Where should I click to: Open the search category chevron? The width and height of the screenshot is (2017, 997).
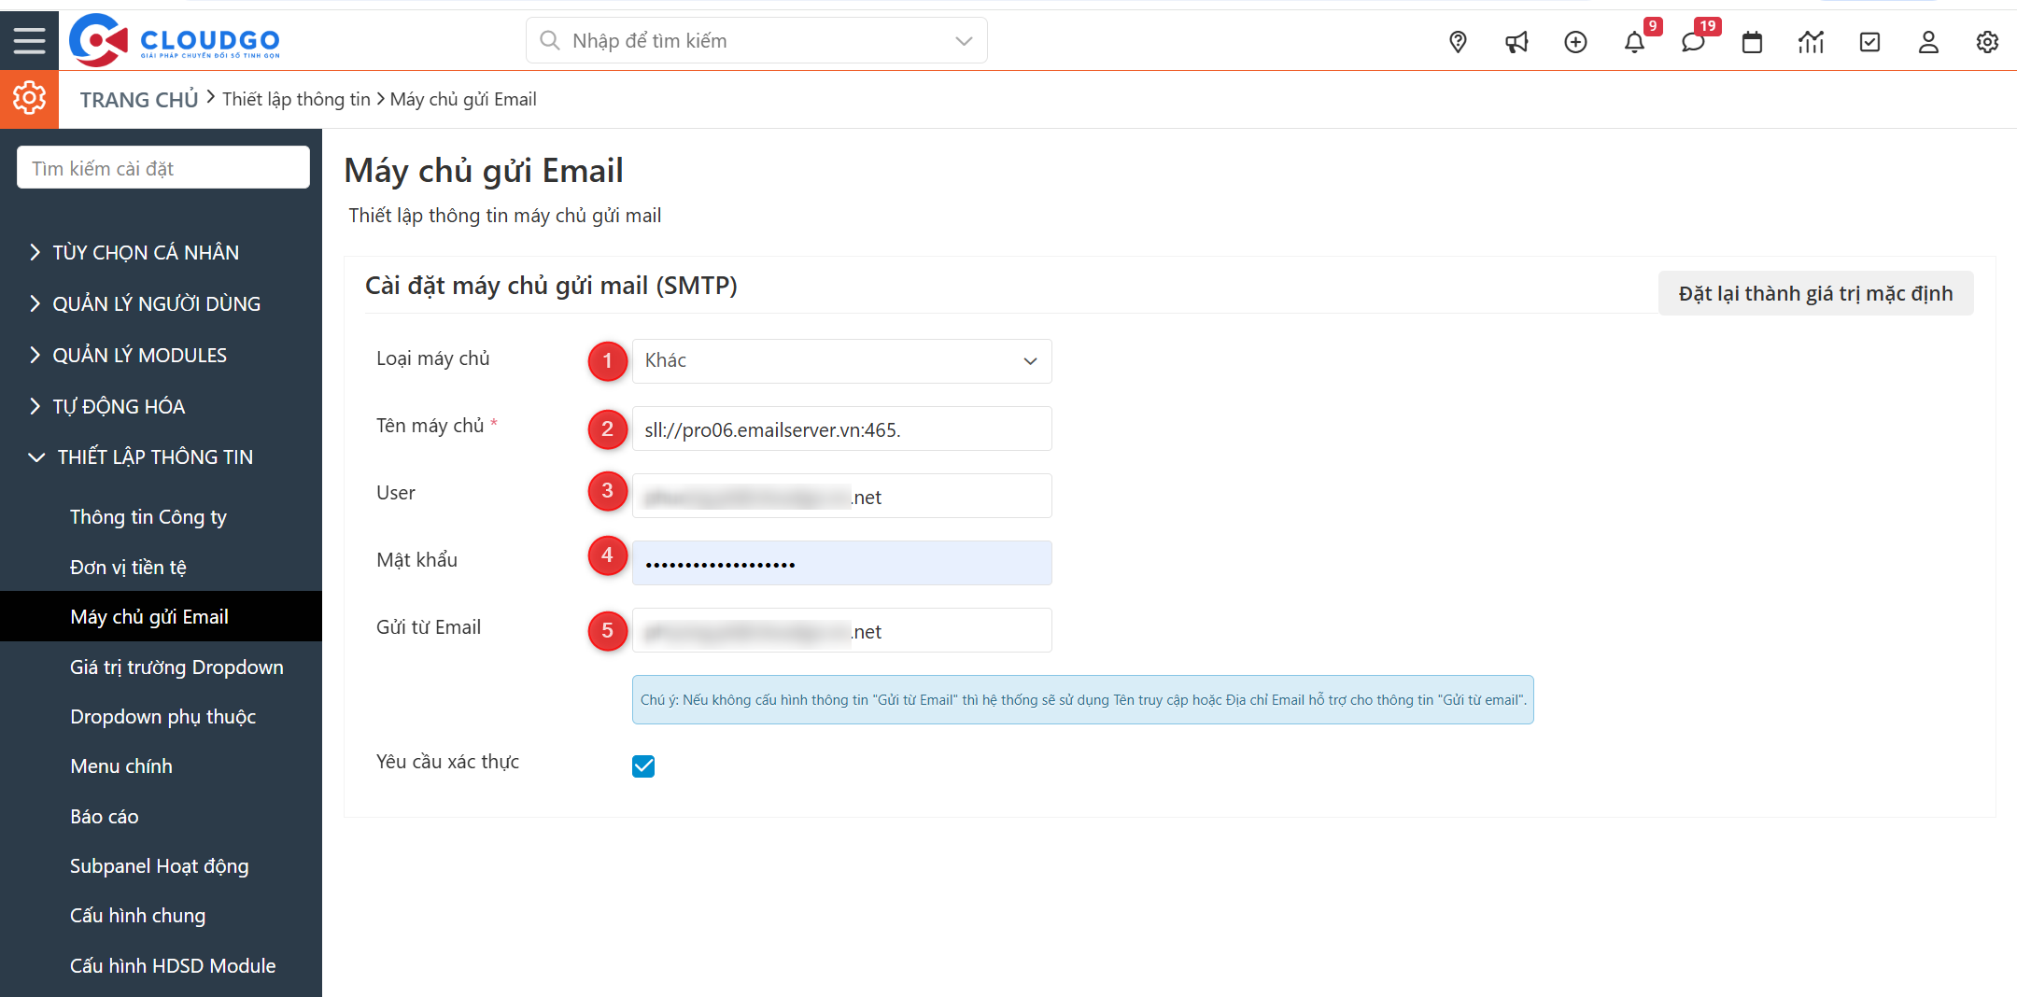point(962,40)
